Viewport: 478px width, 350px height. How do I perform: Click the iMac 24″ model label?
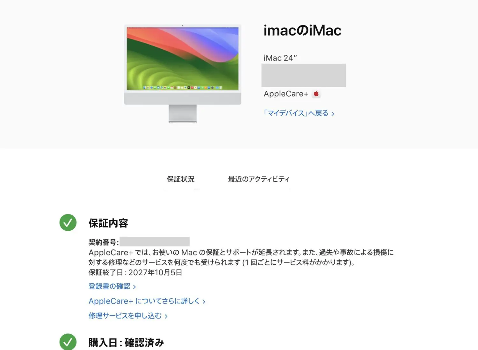pos(280,58)
